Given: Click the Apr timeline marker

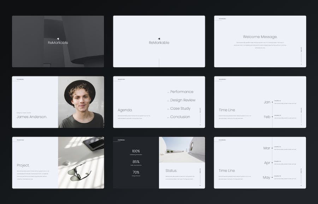Looking at the screenshot, I should [x=267, y=163].
